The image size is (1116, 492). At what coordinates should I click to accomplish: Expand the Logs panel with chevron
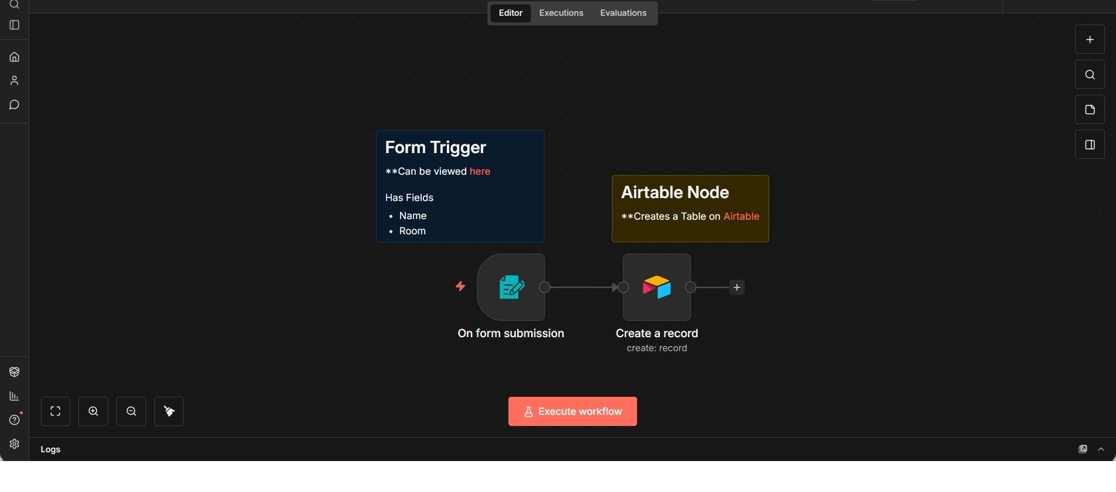pos(1101,449)
